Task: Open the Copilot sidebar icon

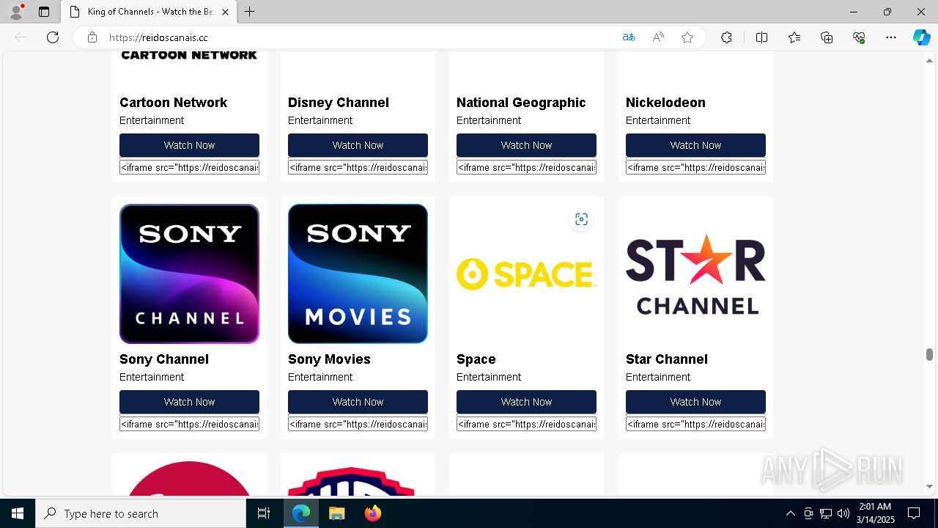Action: tap(921, 37)
